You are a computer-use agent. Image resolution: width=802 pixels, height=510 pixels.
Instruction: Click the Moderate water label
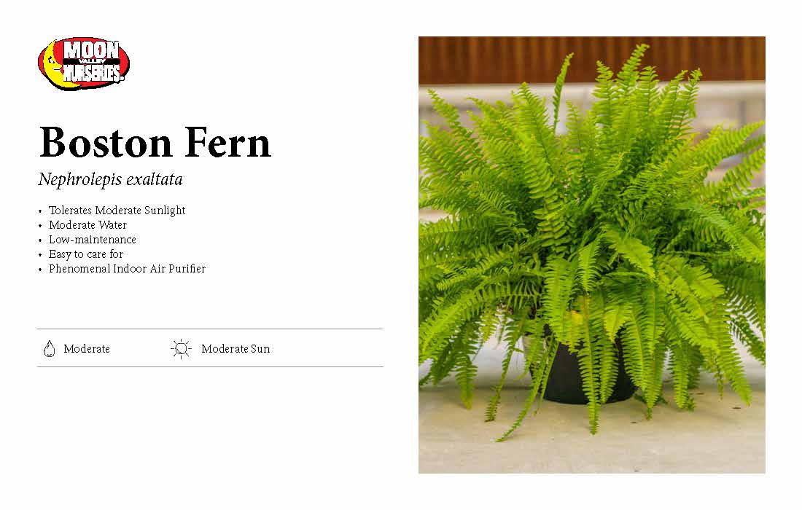(x=87, y=349)
